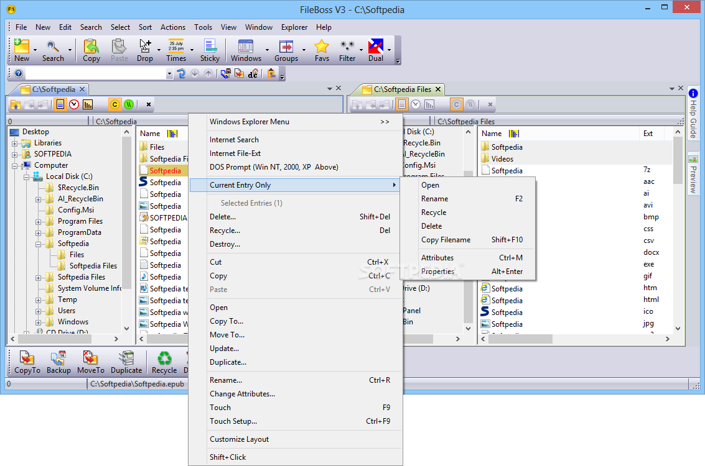Collapse the Local Disk (C:) tree node
Image resolution: width=705 pixels, height=466 pixels.
pyautogui.click(x=27, y=177)
